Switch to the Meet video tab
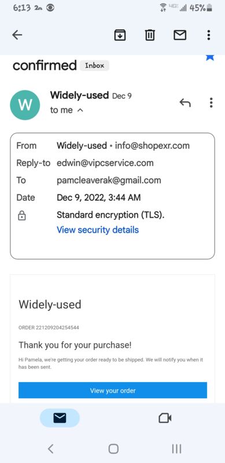 tap(165, 418)
